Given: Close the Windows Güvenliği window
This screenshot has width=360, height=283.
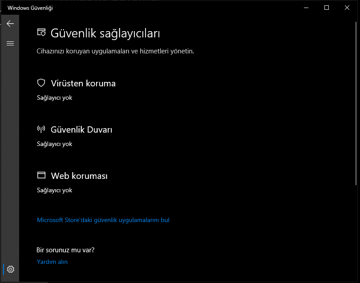Looking at the screenshot, I should click(x=347, y=8).
